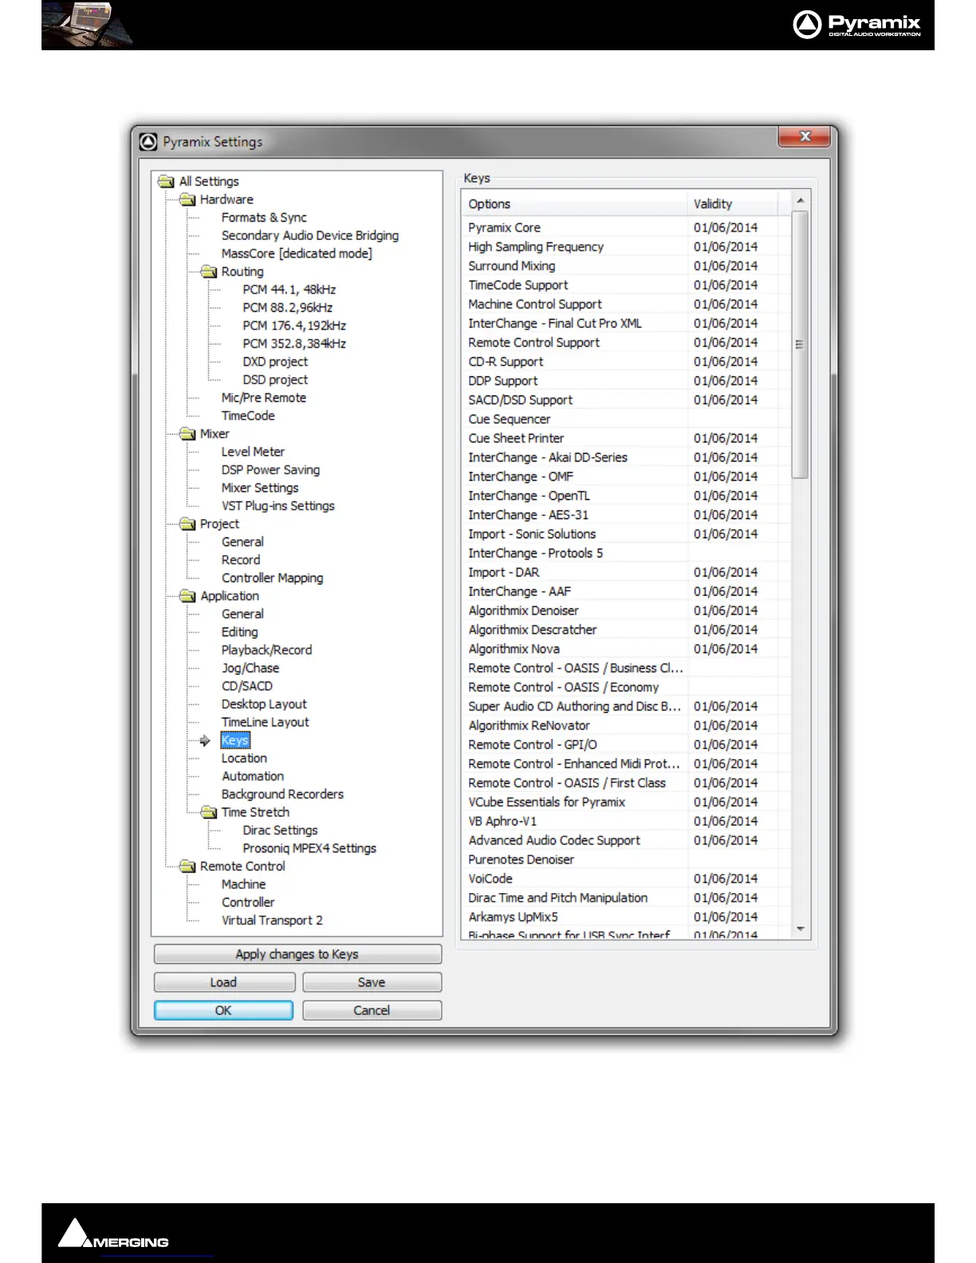976x1263 pixels.
Task: Click Apply changes to Keys button
Action: (x=297, y=954)
